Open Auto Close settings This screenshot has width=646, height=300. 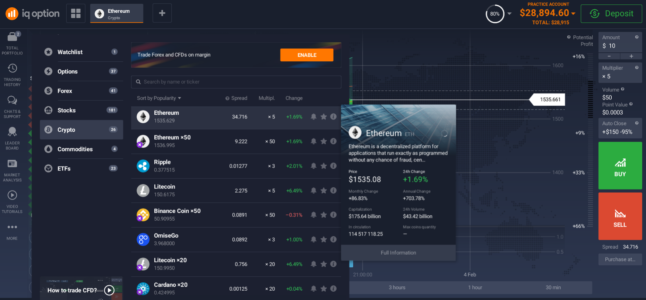[620, 128]
